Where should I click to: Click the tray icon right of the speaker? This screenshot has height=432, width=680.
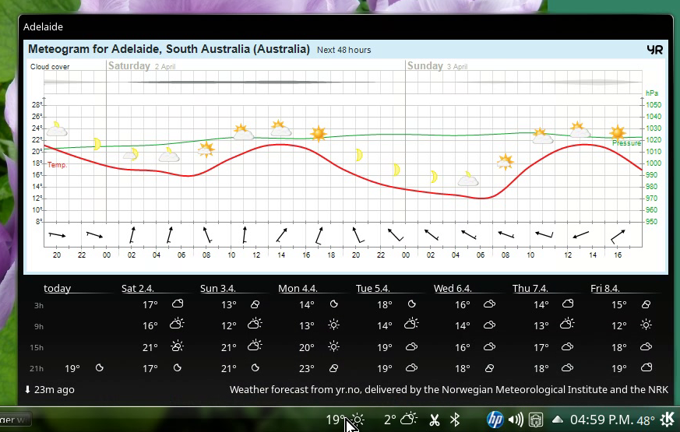pos(536,420)
